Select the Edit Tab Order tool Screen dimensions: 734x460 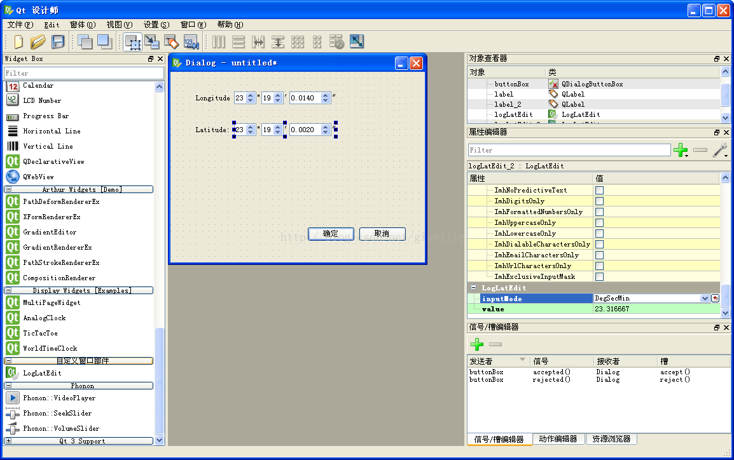click(x=191, y=42)
